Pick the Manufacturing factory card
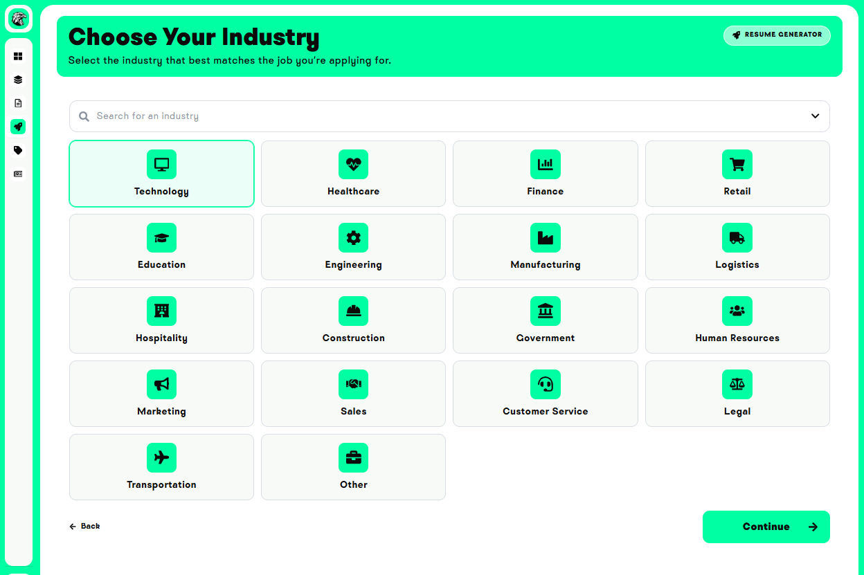Screen dimensions: 864x575 pyautogui.click(x=545, y=247)
